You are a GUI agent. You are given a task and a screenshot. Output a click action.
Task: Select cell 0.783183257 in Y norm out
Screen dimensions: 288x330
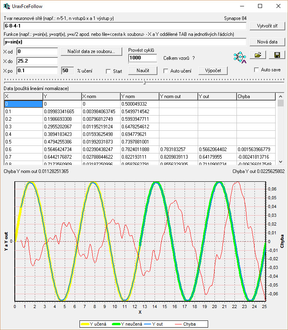coord(179,149)
